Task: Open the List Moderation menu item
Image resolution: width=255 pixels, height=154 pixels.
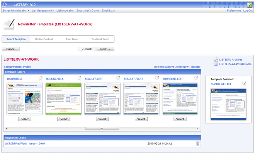Action: click(65, 10)
